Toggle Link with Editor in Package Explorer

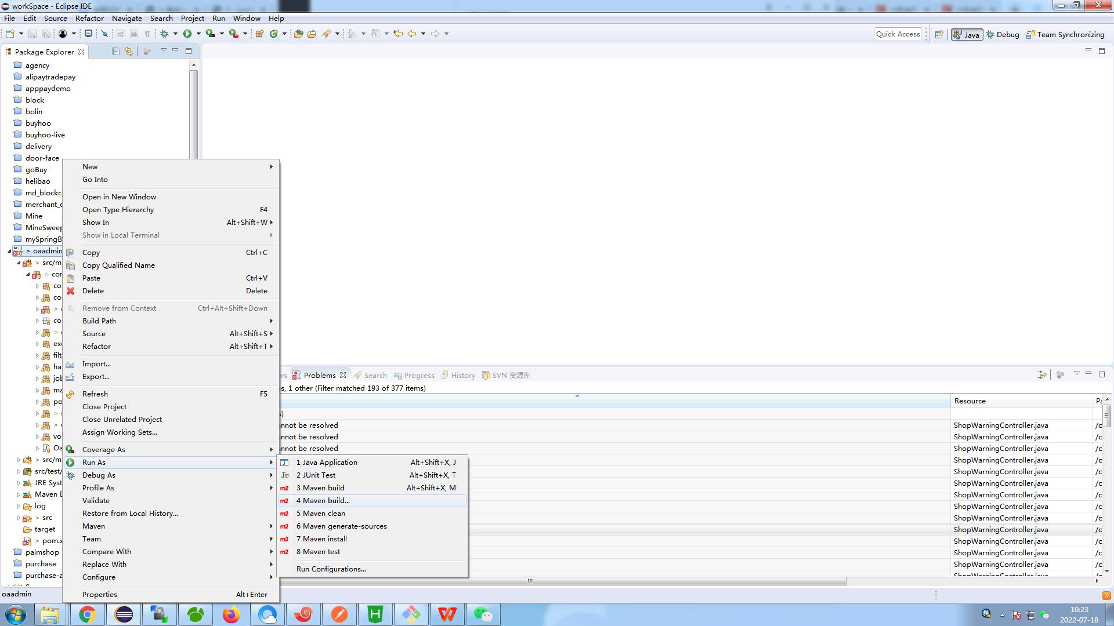(x=129, y=51)
